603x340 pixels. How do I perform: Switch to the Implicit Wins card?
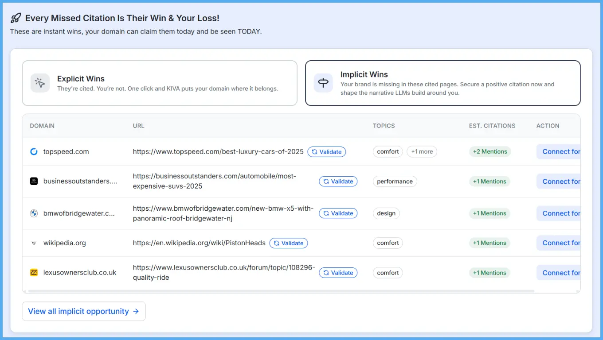[442, 83]
